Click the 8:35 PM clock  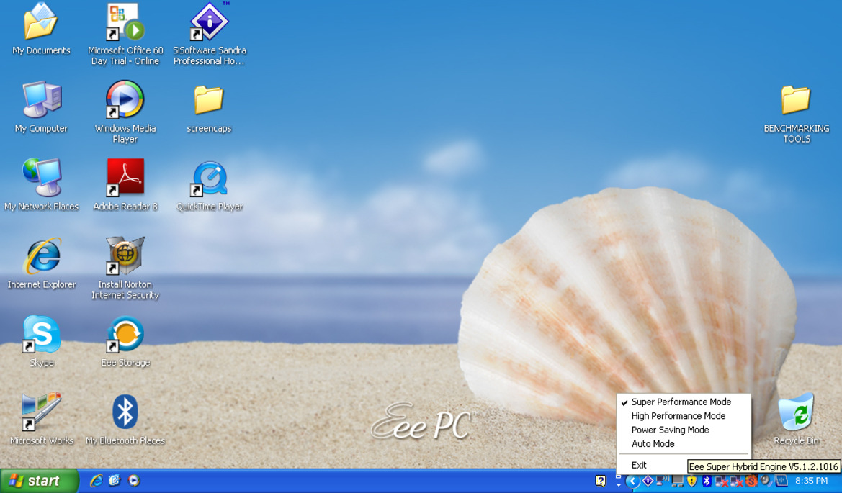click(x=811, y=481)
